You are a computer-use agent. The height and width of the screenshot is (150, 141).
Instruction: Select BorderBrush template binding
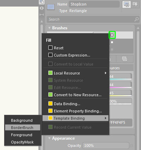point(23,128)
